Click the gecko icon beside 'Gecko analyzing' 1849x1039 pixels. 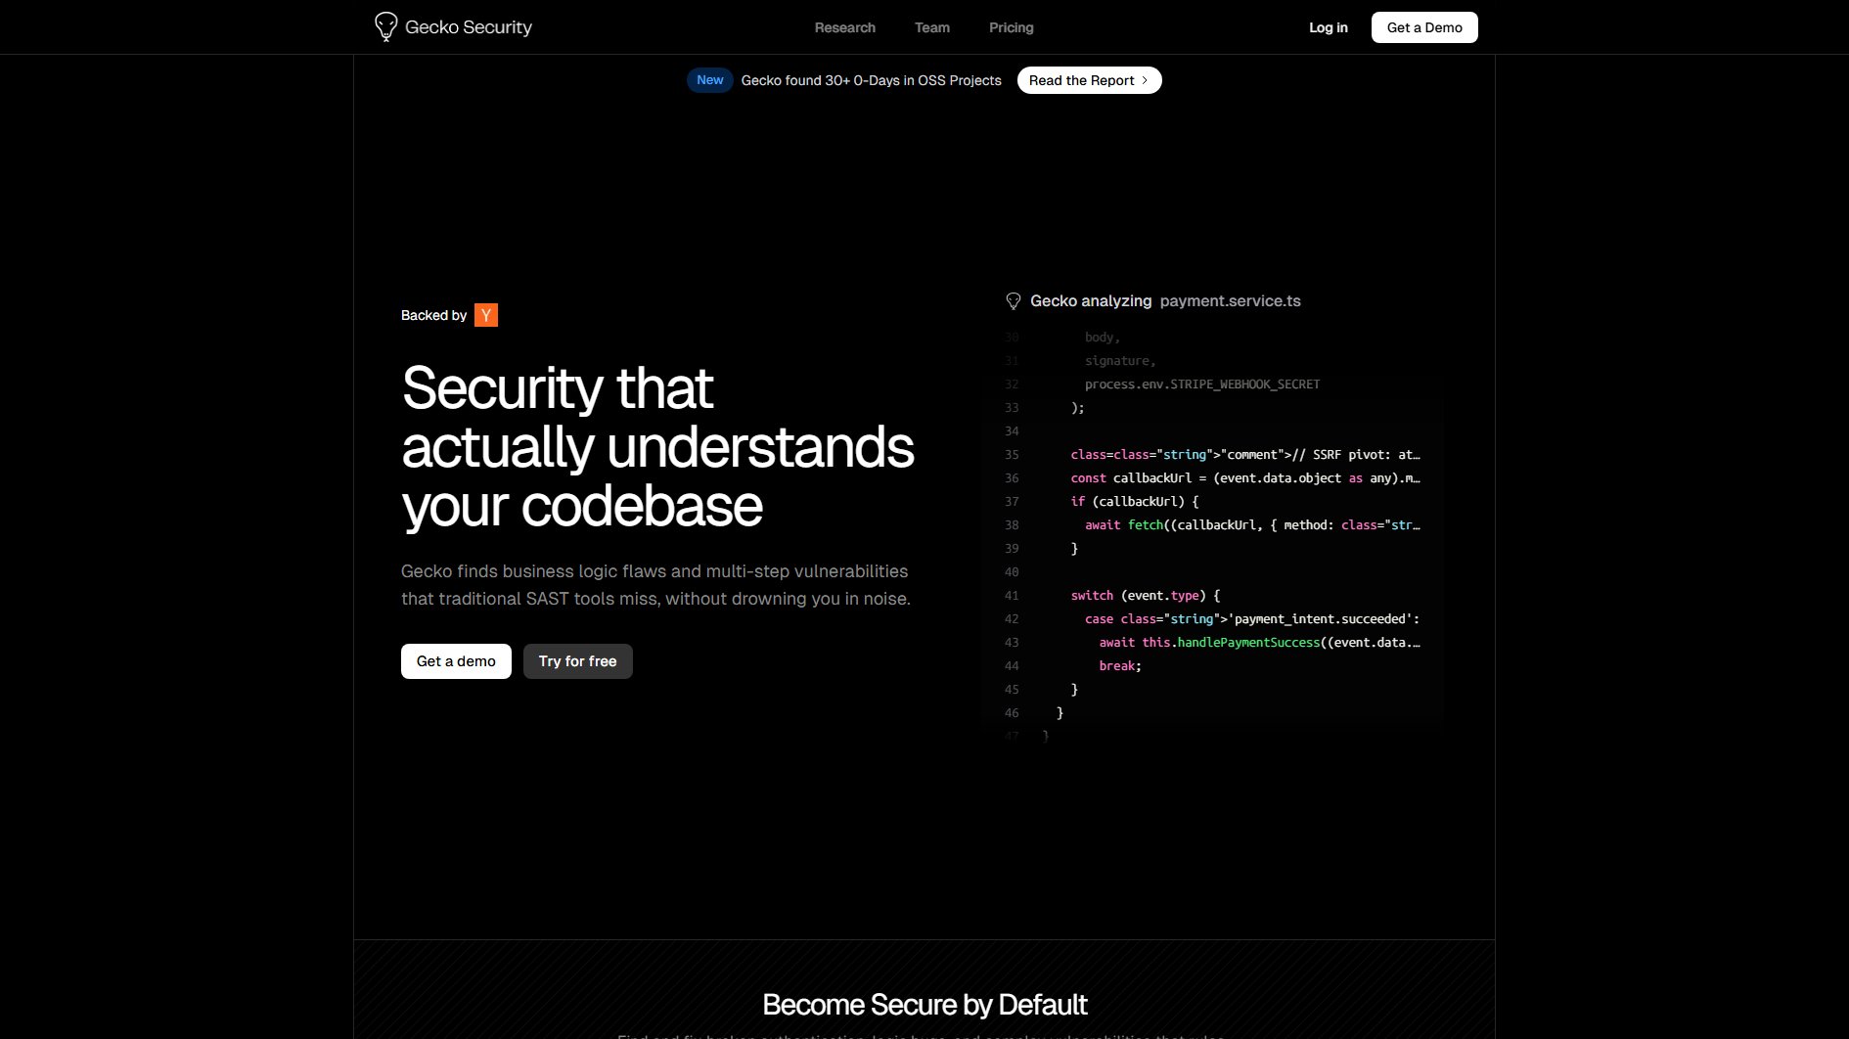tap(1014, 301)
